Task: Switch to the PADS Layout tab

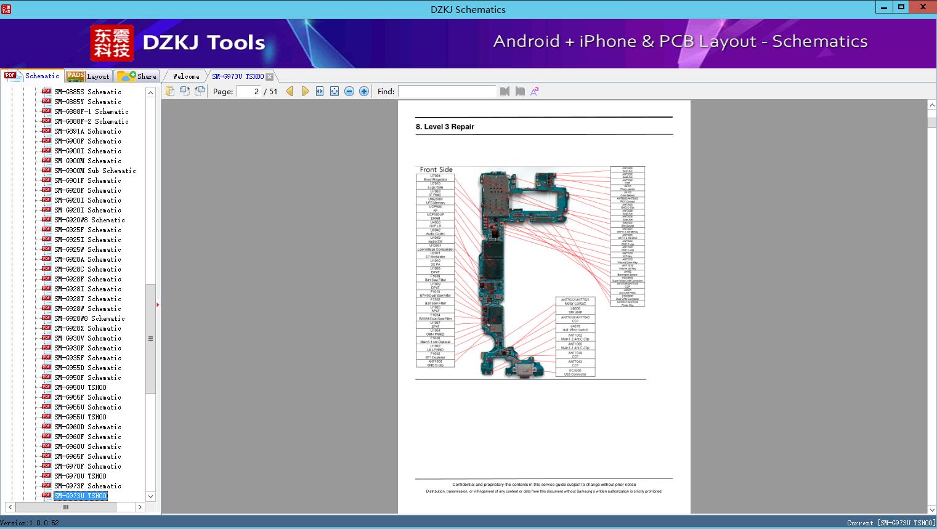Action: pyautogui.click(x=88, y=76)
